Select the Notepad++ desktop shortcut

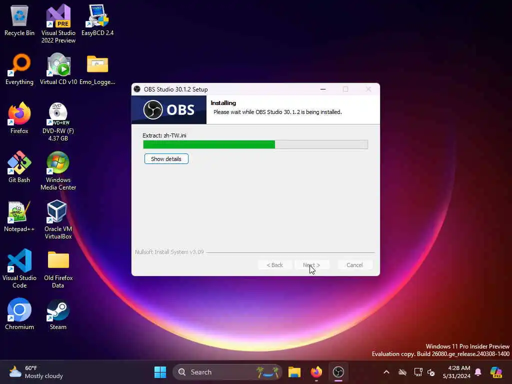pyautogui.click(x=19, y=216)
